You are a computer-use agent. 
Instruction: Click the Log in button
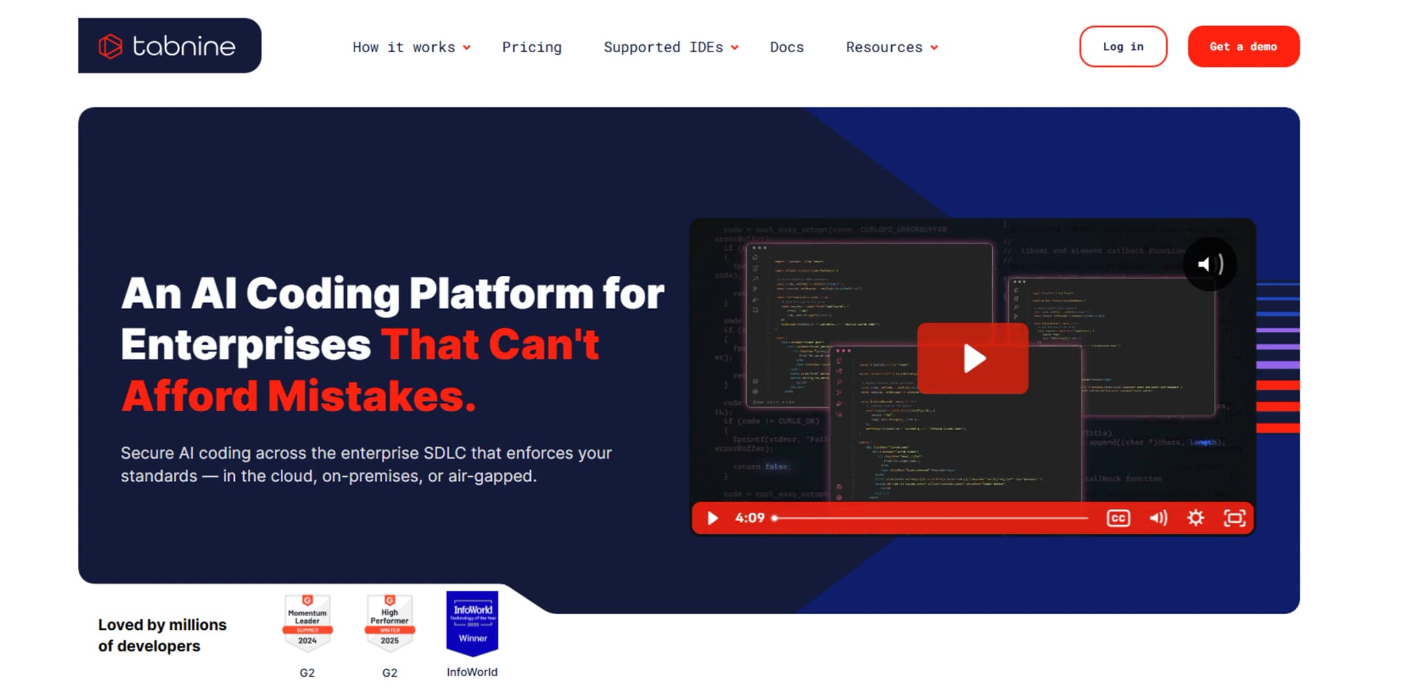1123,46
